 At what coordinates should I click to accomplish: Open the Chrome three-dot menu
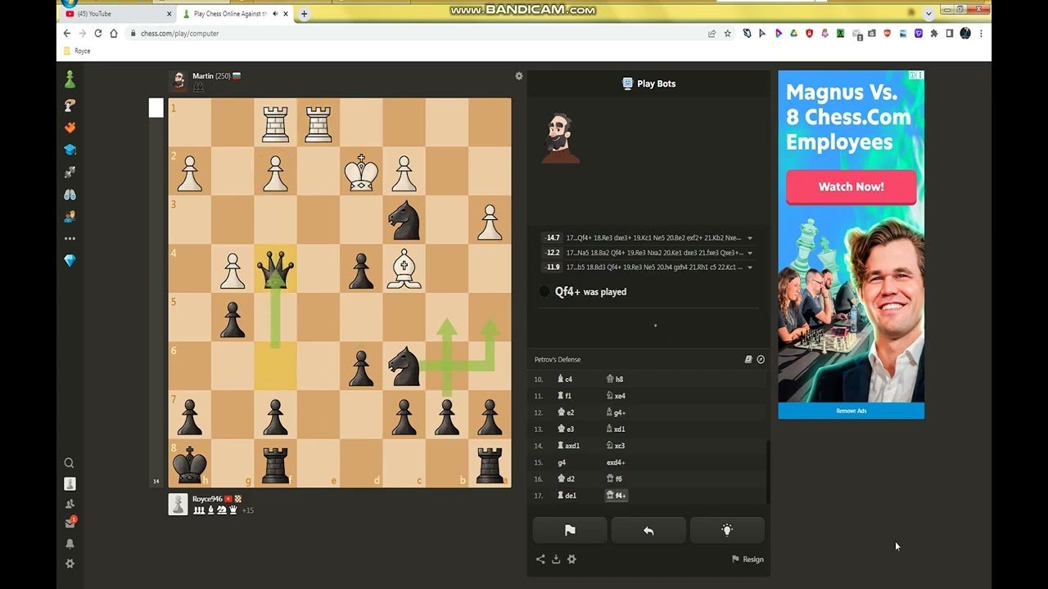[x=981, y=34]
